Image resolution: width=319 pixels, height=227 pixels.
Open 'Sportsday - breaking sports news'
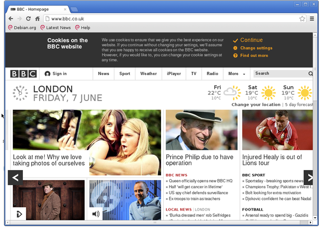pyautogui.click(x=274, y=181)
